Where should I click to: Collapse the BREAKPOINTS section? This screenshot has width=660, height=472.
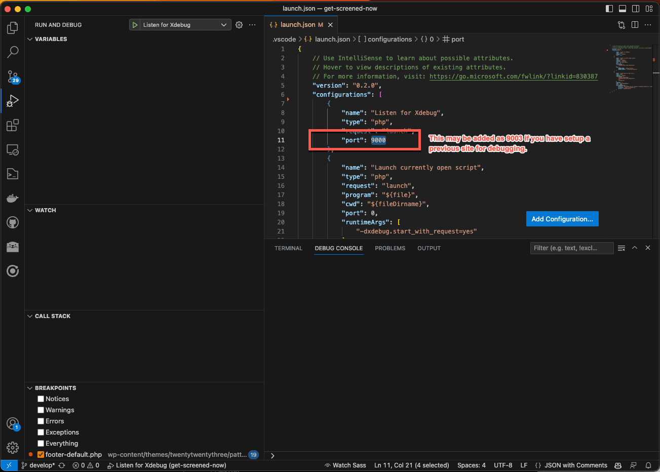point(30,387)
